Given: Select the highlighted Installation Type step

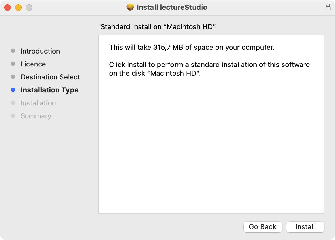Looking at the screenshot, I should (x=49, y=90).
